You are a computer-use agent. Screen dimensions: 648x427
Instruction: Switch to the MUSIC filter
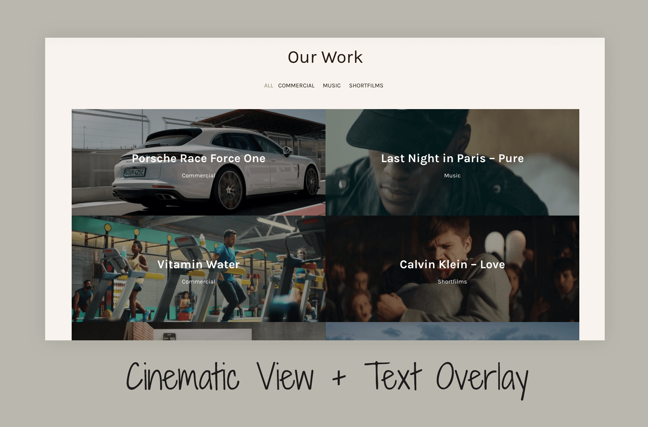coord(331,86)
